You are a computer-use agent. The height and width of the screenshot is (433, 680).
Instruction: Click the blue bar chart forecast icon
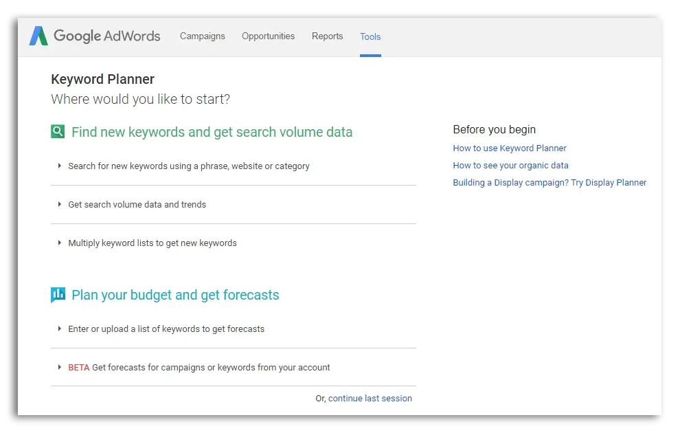point(58,295)
